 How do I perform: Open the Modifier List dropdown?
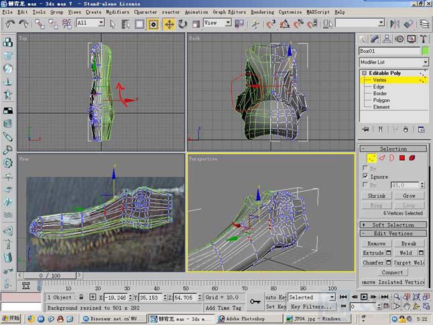click(393, 62)
